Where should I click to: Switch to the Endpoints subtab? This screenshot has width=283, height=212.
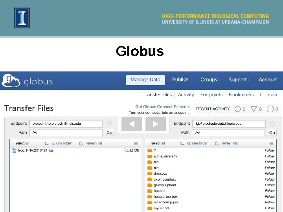point(211,95)
